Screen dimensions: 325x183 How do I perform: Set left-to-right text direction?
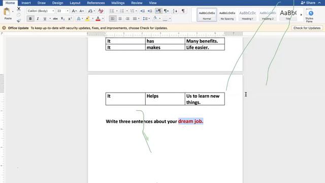(x=158, y=11)
